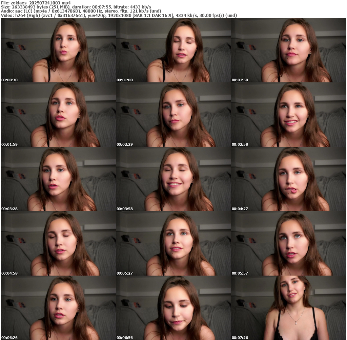Select the 00:02:58 thumbnail
The image size is (347, 340).
click(x=288, y=115)
